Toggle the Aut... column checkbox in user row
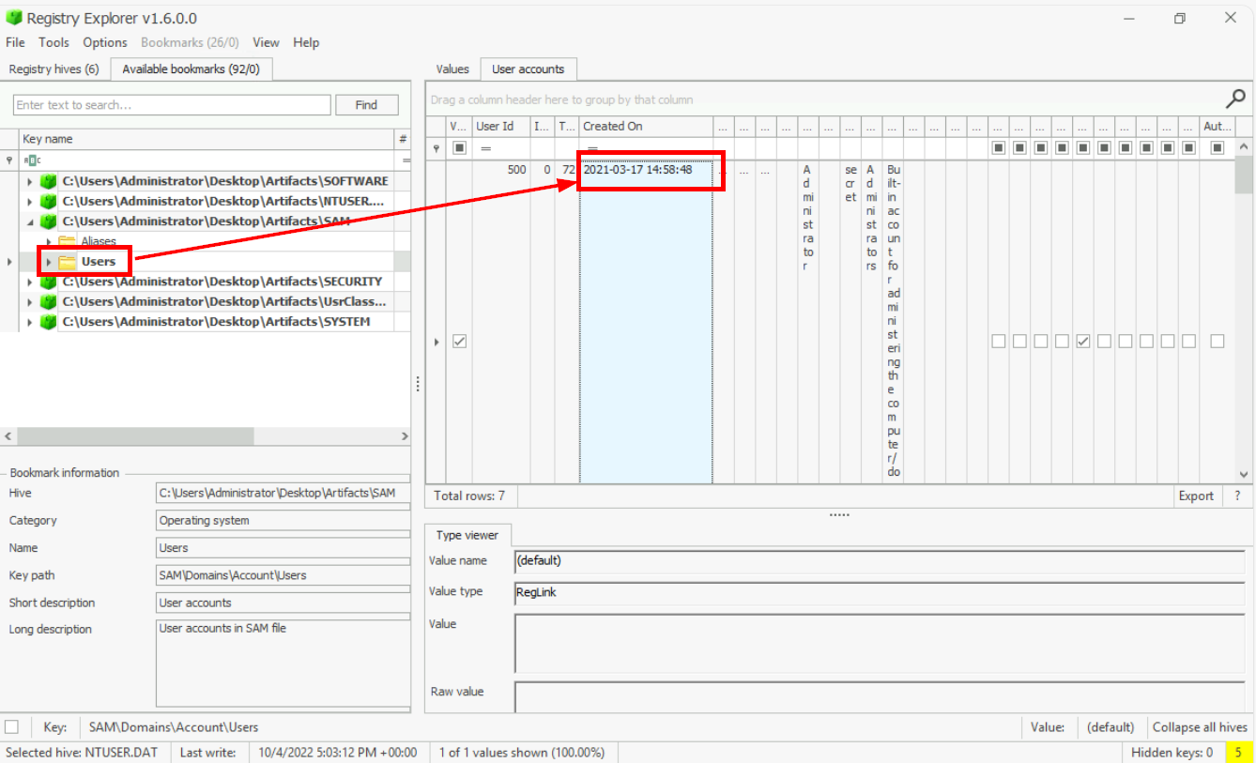Screen dimensions: 1256x763 tap(1218, 342)
